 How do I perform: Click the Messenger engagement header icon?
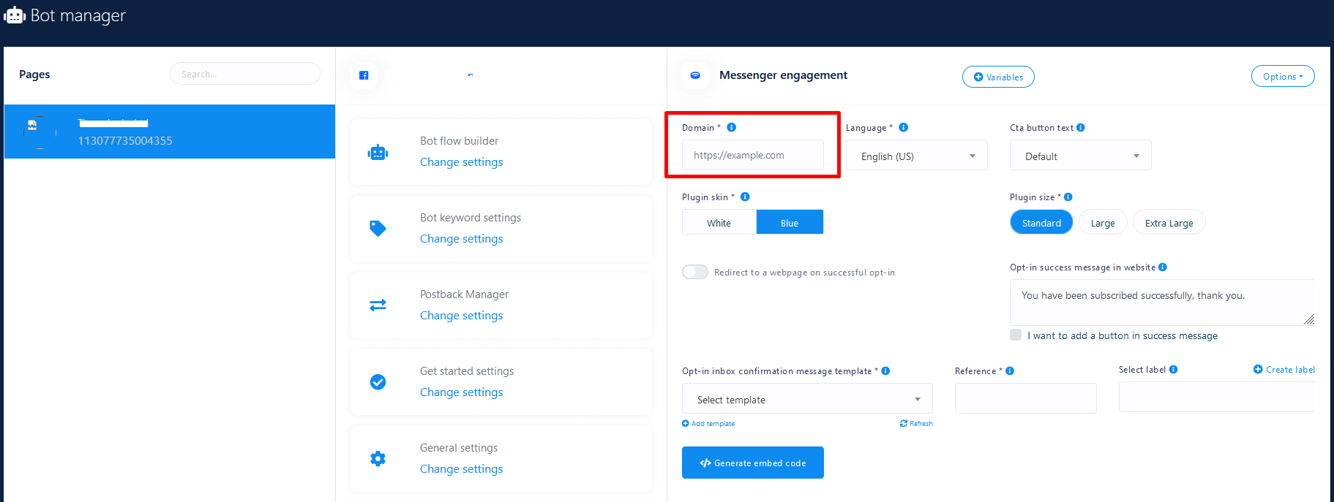pos(695,75)
